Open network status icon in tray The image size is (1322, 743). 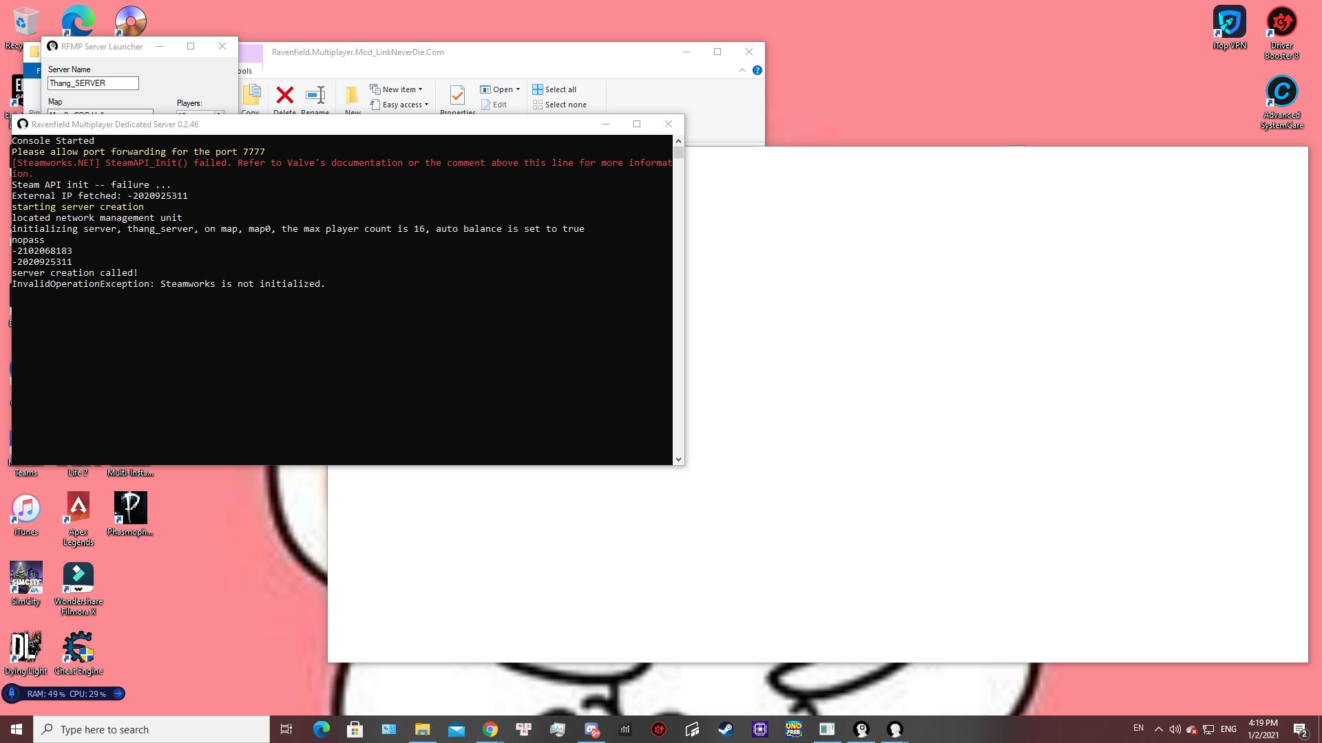pos(1208,729)
